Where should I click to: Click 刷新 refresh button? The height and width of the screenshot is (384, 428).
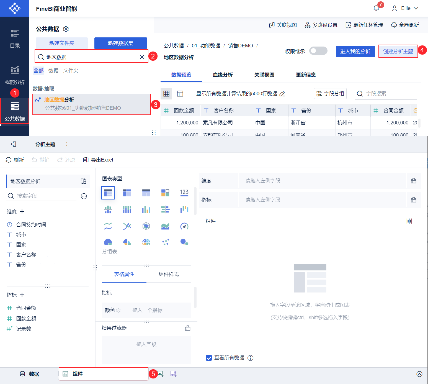[x=15, y=160]
